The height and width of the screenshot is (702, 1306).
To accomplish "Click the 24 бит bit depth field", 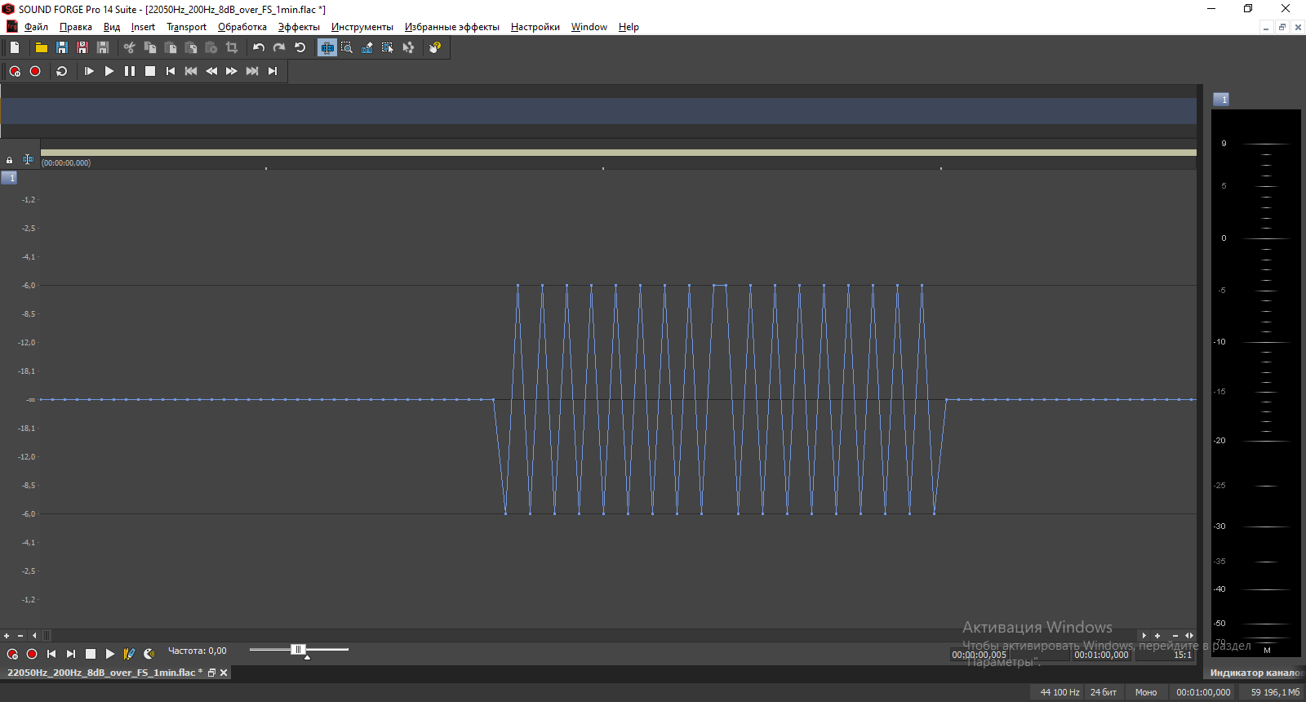I will (1104, 692).
